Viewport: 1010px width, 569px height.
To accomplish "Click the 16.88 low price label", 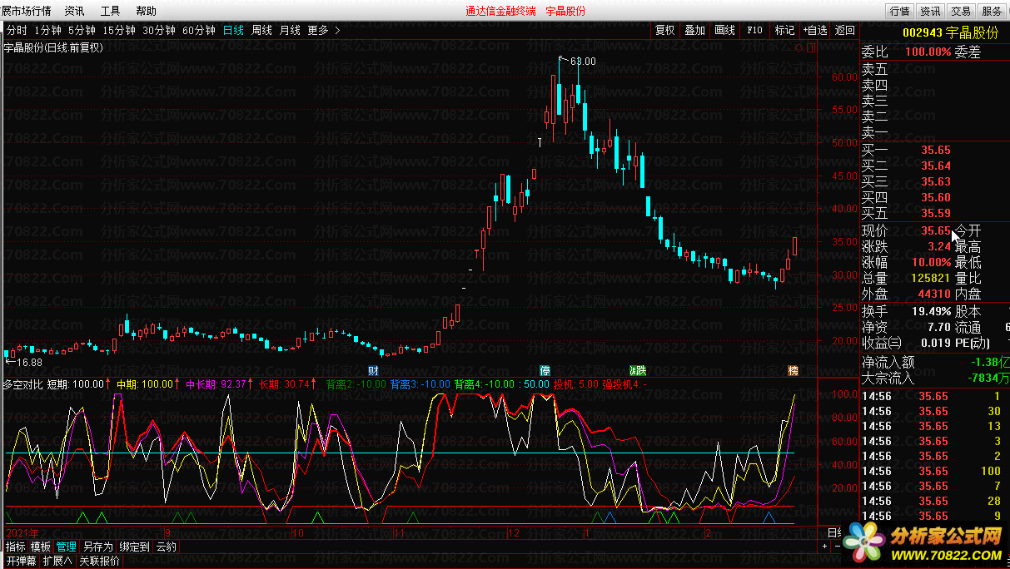I will tap(29, 362).
